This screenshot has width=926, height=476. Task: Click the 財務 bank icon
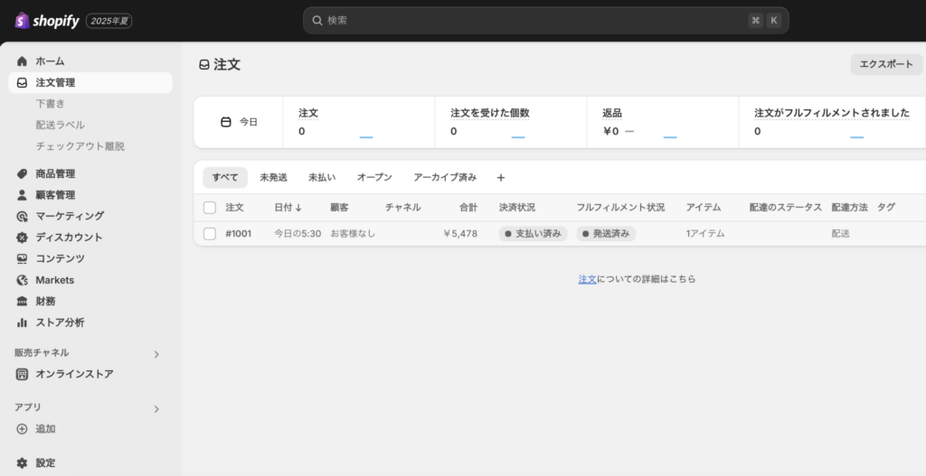click(x=22, y=302)
